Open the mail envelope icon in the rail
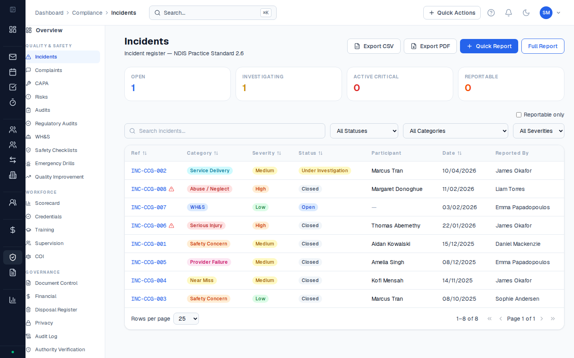The height and width of the screenshot is (358, 574). tap(13, 57)
